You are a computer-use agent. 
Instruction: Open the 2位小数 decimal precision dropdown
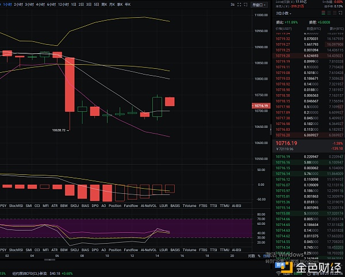[283, 13]
